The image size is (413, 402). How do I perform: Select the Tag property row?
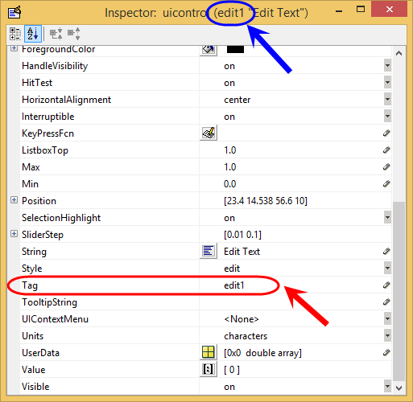pyautogui.click(x=205, y=285)
